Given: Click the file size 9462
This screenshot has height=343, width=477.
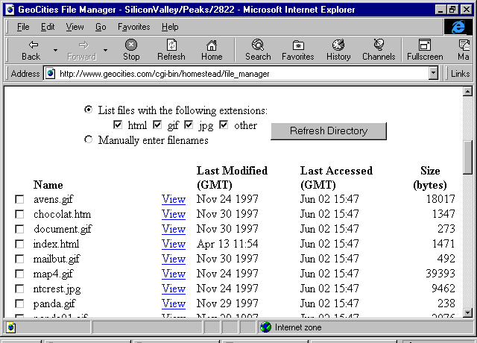Looking at the screenshot, I should [x=443, y=289].
